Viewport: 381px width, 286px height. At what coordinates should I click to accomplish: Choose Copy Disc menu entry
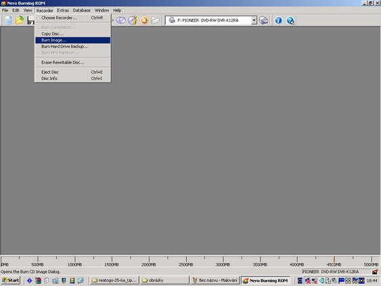click(x=72, y=34)
